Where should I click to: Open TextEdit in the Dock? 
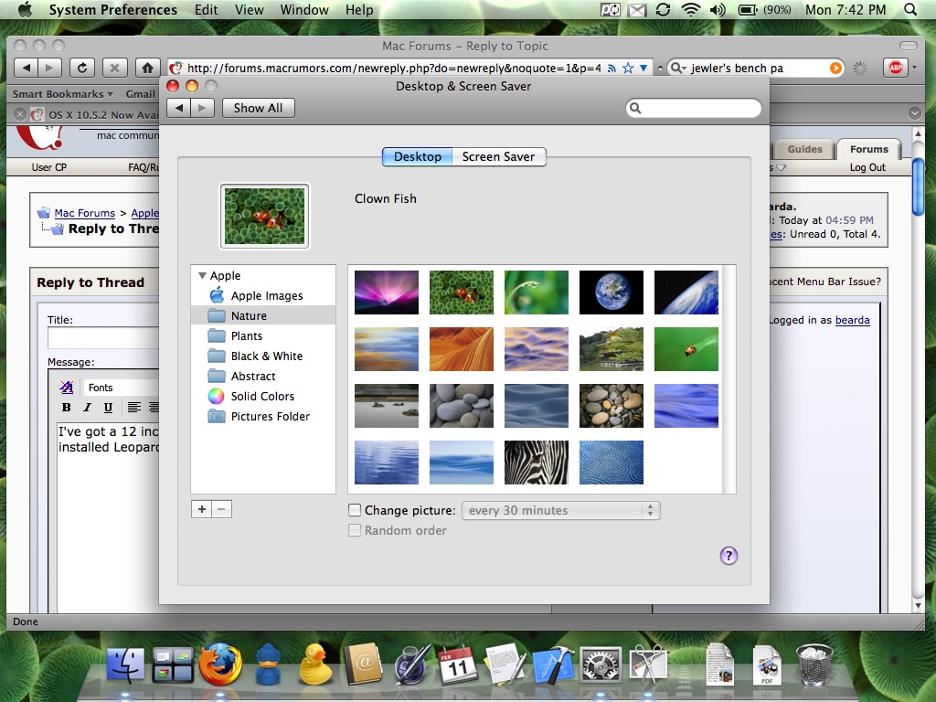(505, 665)
